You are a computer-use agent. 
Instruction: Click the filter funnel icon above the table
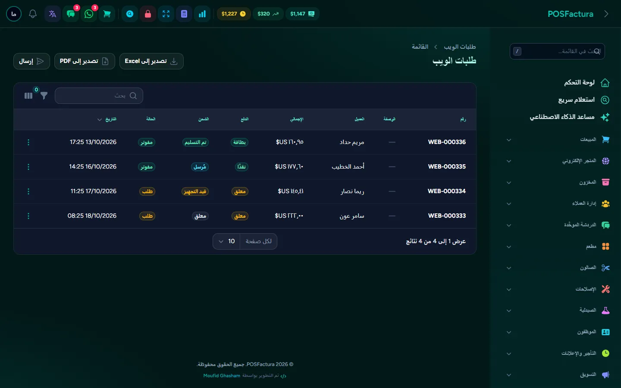pos(44,96)
